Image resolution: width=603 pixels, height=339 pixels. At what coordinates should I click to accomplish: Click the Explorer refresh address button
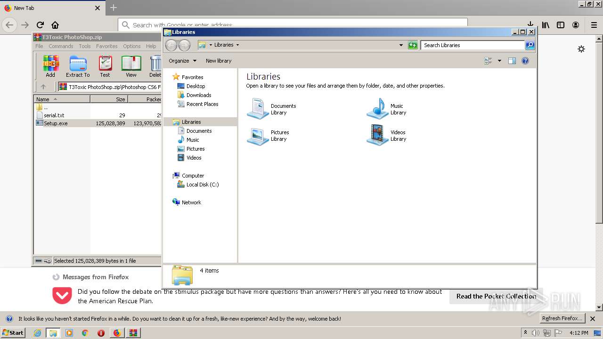(413, 45)
